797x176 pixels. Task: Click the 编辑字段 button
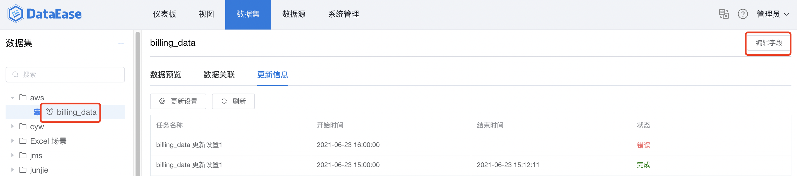[769, 43]
